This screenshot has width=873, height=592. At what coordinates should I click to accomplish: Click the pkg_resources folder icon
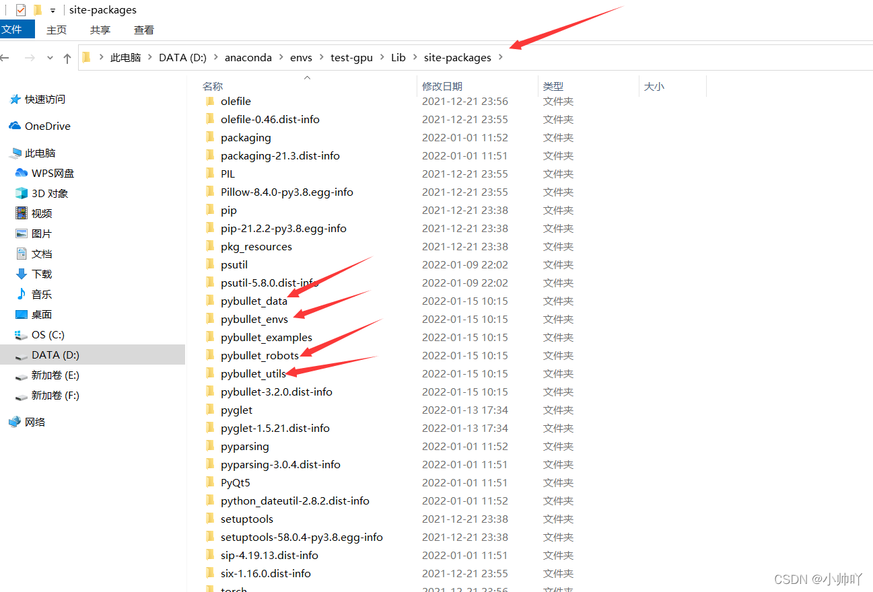coord(210,246)
